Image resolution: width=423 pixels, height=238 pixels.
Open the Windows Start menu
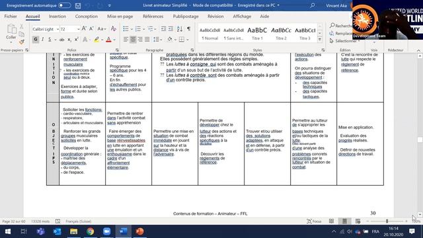(x=8, y=231)
